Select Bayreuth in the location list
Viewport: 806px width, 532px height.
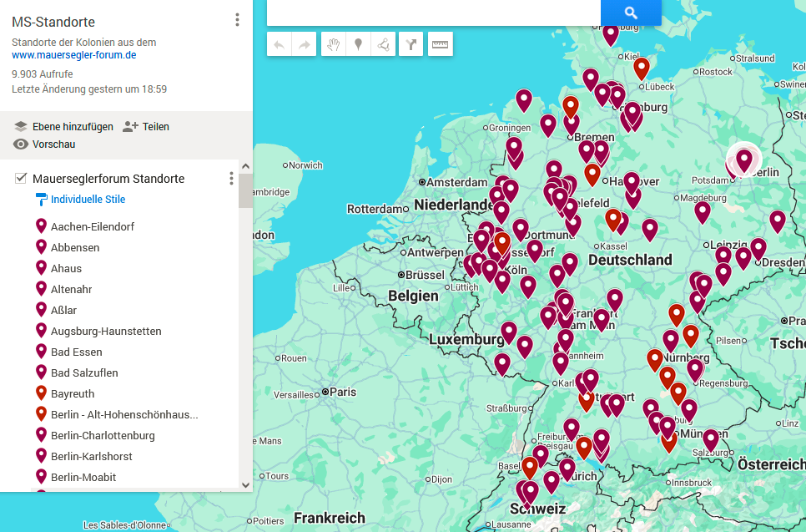click(73, 393)
